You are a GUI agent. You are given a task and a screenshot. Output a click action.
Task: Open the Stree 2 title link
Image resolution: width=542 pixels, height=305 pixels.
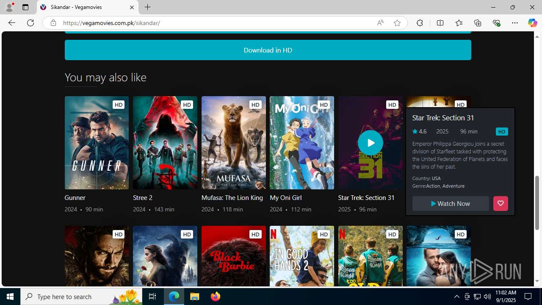pos(143,198)
